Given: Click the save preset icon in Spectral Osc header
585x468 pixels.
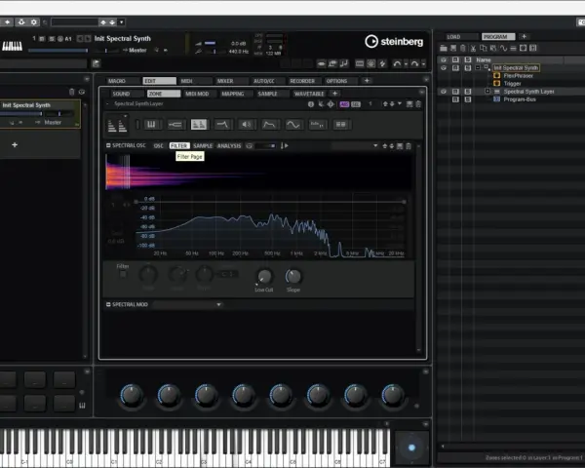Looking at the screenshot, I should coord(400,146).
